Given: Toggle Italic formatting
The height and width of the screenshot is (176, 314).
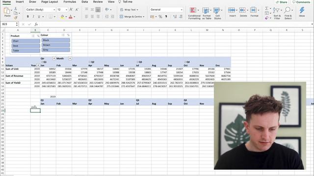Looking at the screenshot, I should (x=33, y=17).
